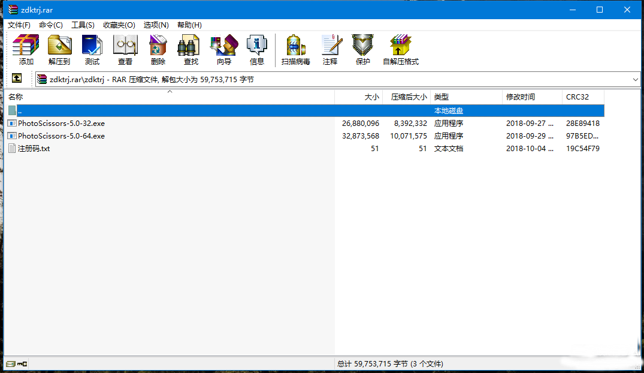Image resolution: width=644 pixels, height=373 pixels.
Task: Go up one folder level arrow
Action: [x=16, y=78]
